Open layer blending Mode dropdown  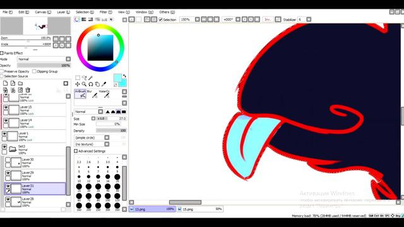click(44, 59)
